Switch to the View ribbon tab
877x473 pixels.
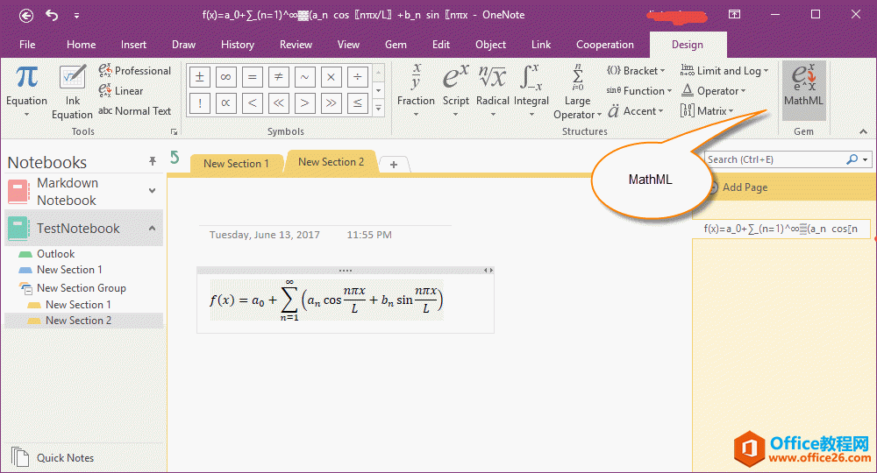[x=348, y=45]
